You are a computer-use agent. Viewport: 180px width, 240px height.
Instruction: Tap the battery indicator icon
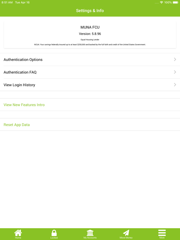coord(176,2)
